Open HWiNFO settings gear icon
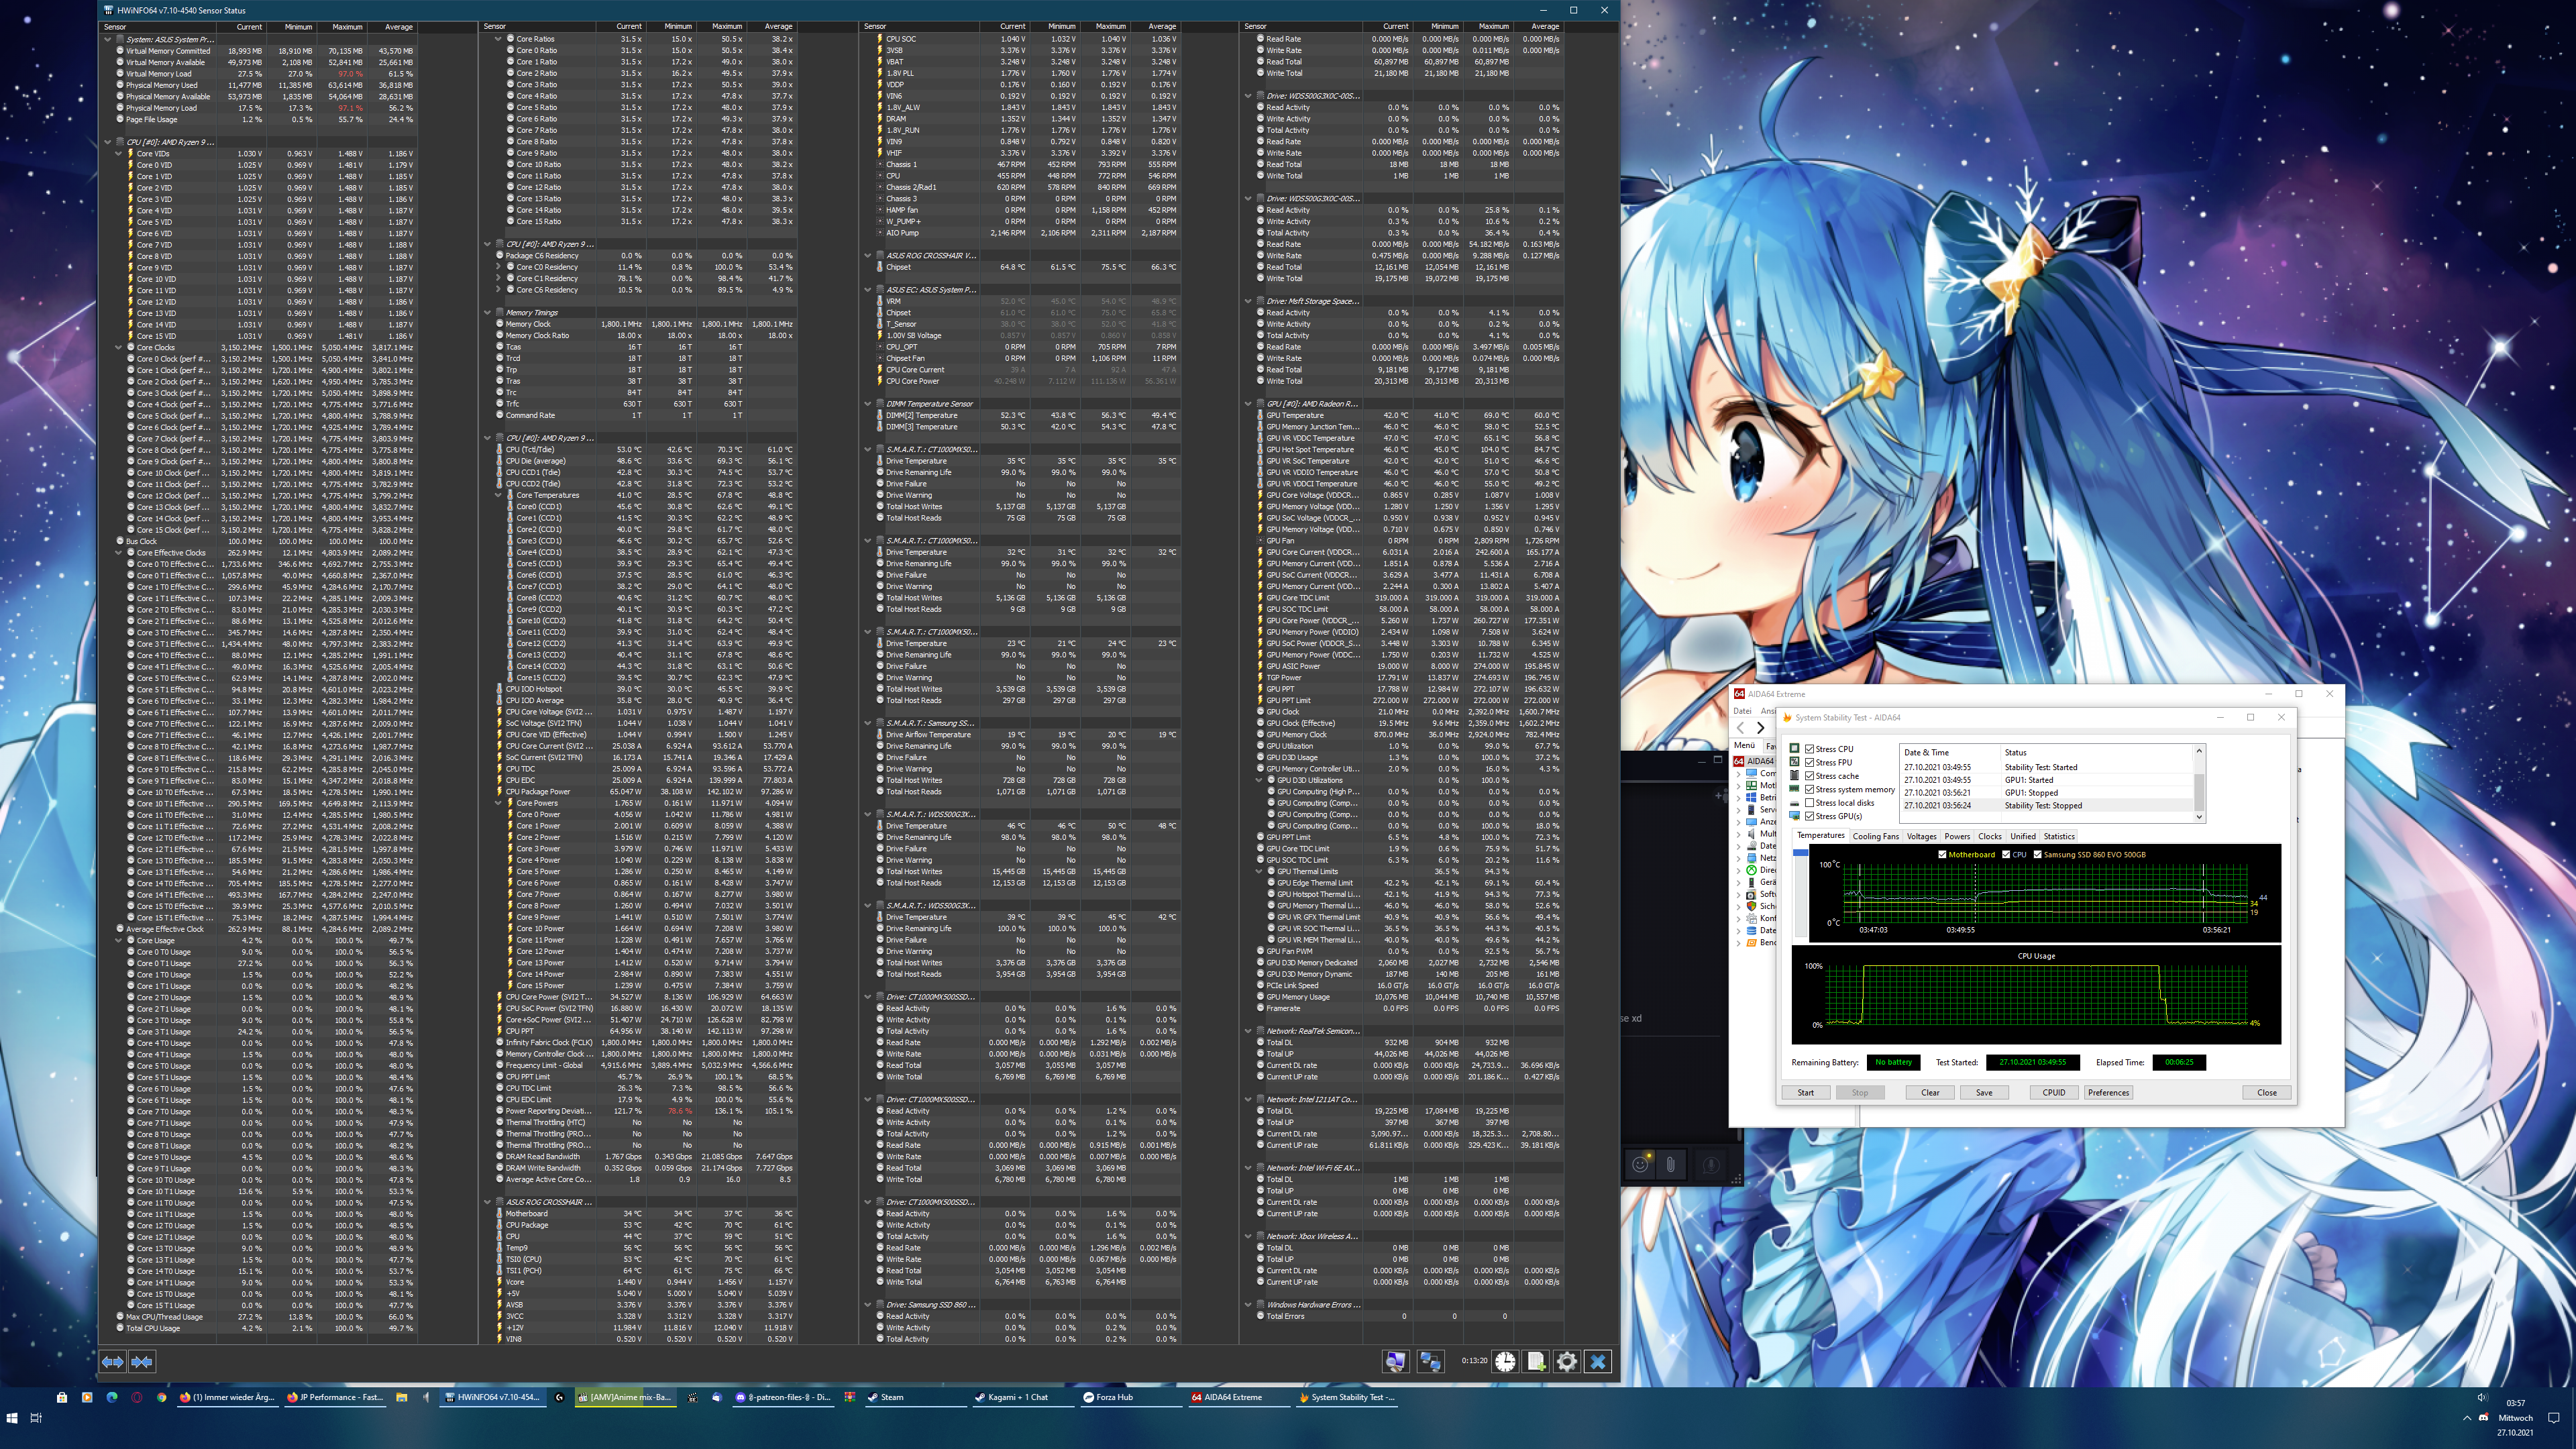The width and height of the screenshot is (2576, 1449). coord(1567,1361)
